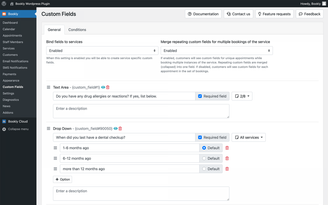The image size is (328, 205).
Task: Open the 2/8 services selector
Action: point(242,96)
